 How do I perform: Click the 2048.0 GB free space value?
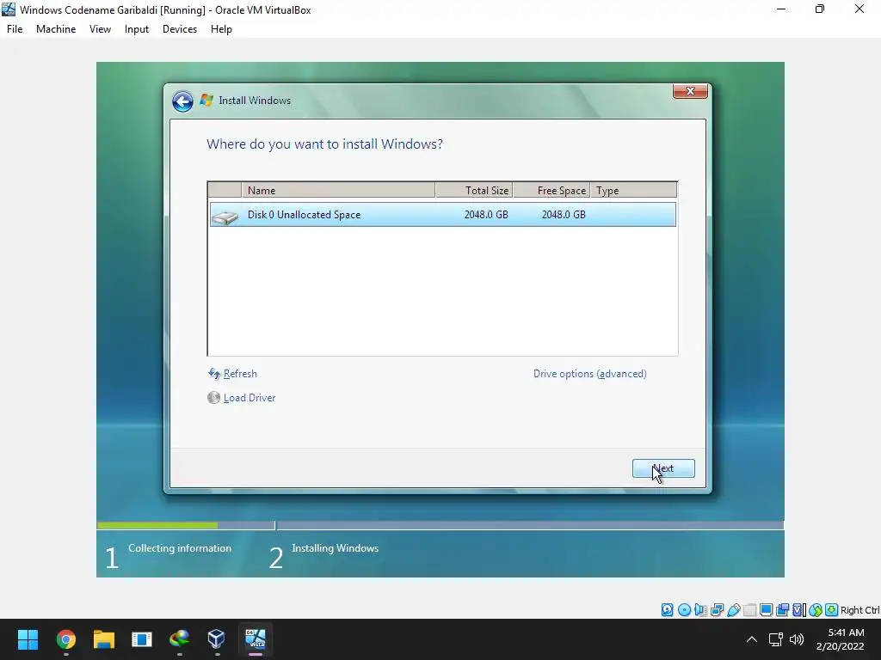[x=564, y=215]
